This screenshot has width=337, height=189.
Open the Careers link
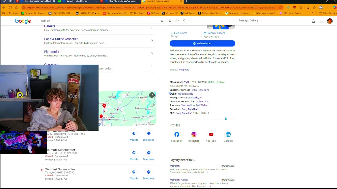(50, 26)
